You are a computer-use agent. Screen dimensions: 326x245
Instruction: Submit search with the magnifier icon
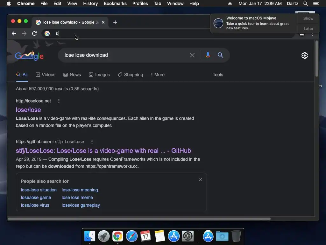pyautogui.click(x=220, y=55)
